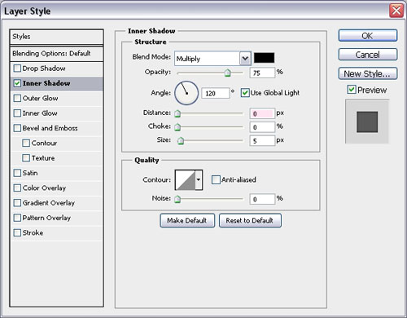This screenshot has height=318, width=407.
Task: Select the Satin effect label
Action: [x=30, y=173]
